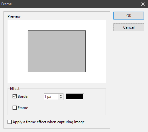The width and height of the screenshot is (148, 132).
Task: Decrease border width using down arrow
Action: click(61, 98)
